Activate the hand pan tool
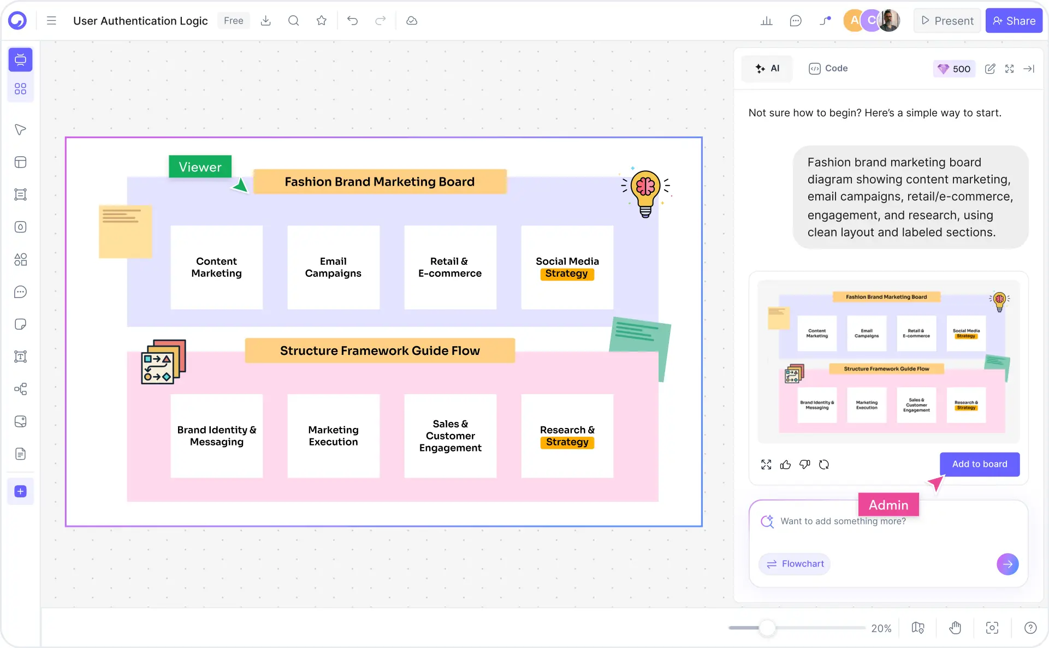 (x=955, y=628)
